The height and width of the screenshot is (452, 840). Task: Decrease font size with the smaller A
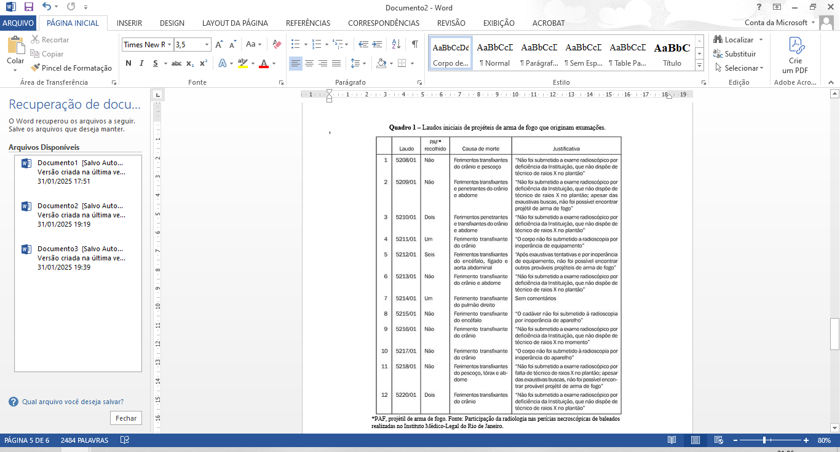(x=232, y=45)
